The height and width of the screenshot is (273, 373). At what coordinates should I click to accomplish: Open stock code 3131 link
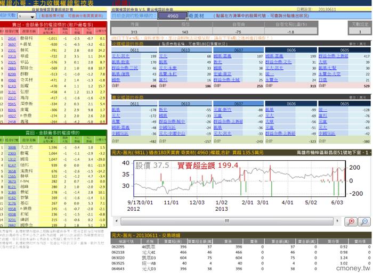pyautogui.click(x=12, y=92)
